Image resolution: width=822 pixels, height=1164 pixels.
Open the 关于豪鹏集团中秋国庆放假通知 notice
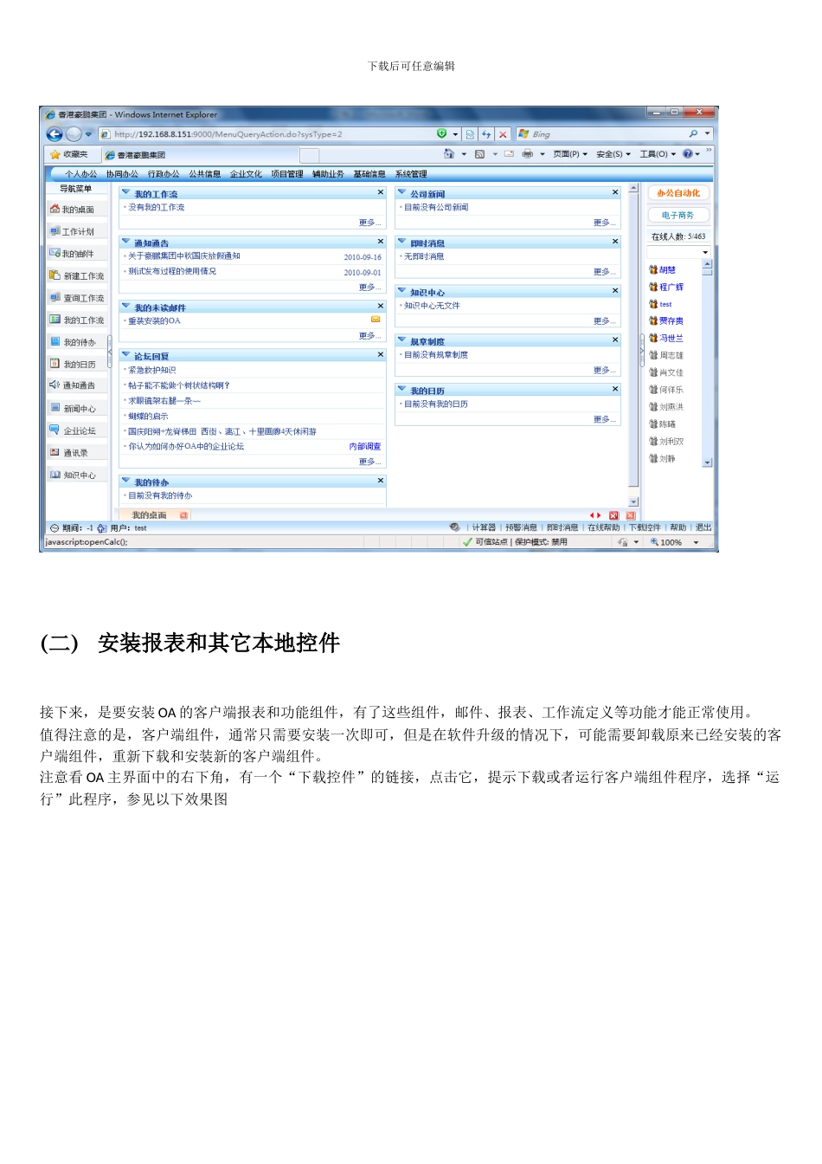coord(184,256)
